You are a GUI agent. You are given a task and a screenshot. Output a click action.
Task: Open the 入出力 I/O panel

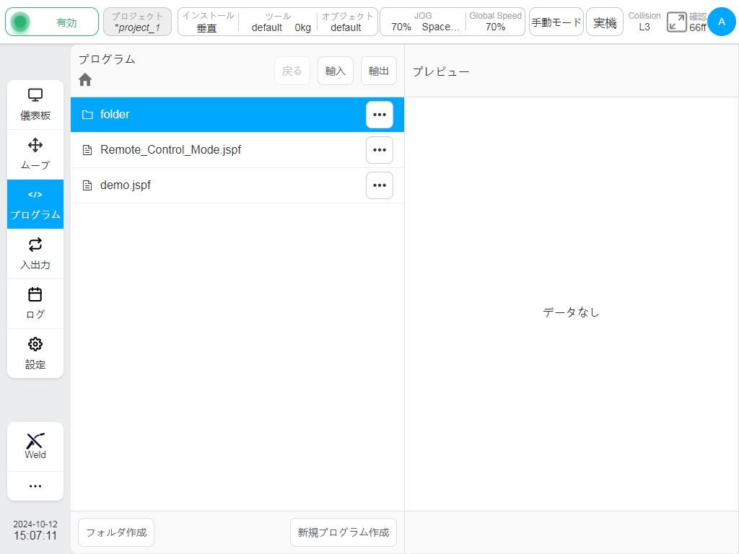point(35,253)
